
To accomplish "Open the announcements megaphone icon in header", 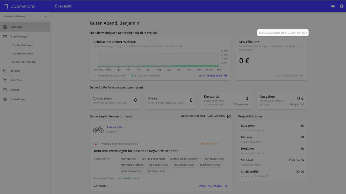I will (333, 6).
